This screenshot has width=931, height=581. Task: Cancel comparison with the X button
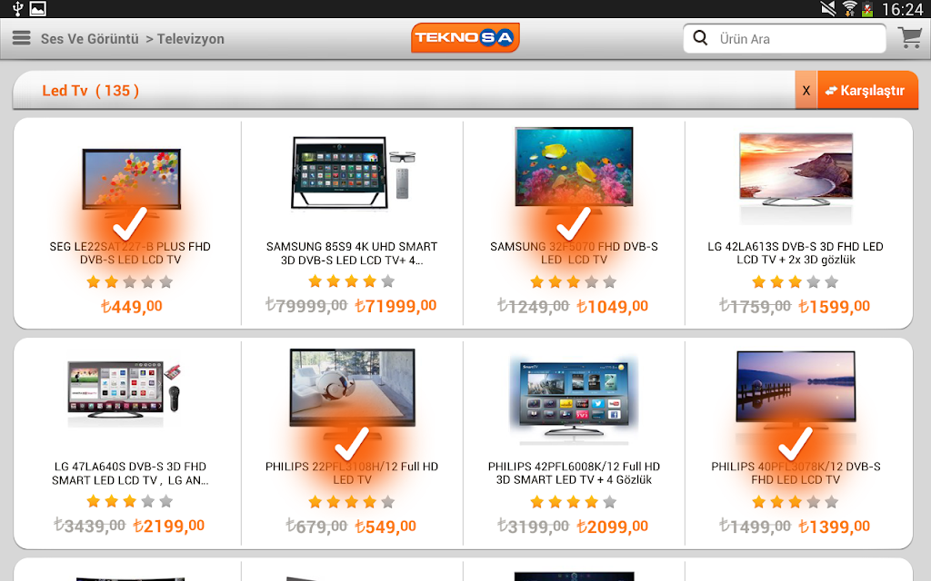pyautogui.click(x=806, y=90)
